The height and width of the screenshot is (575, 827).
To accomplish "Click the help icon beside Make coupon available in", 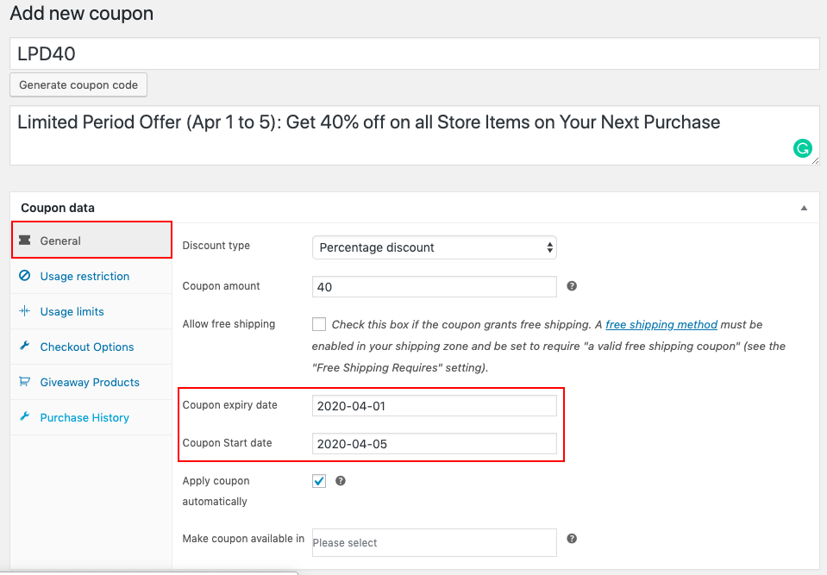I will coord(572,539).
